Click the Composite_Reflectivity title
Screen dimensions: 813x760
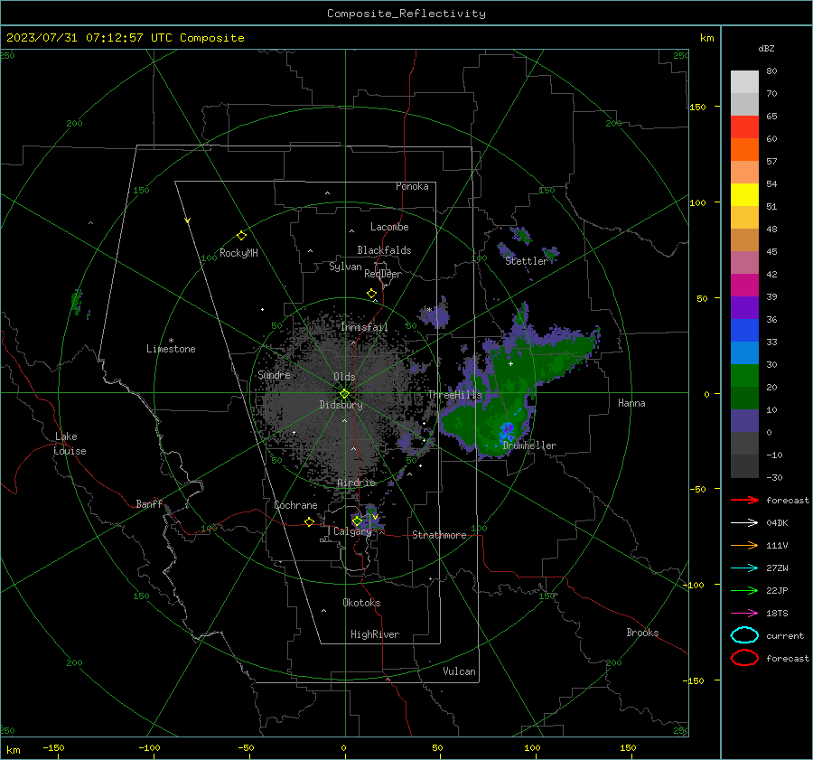[x=406, y=14]
